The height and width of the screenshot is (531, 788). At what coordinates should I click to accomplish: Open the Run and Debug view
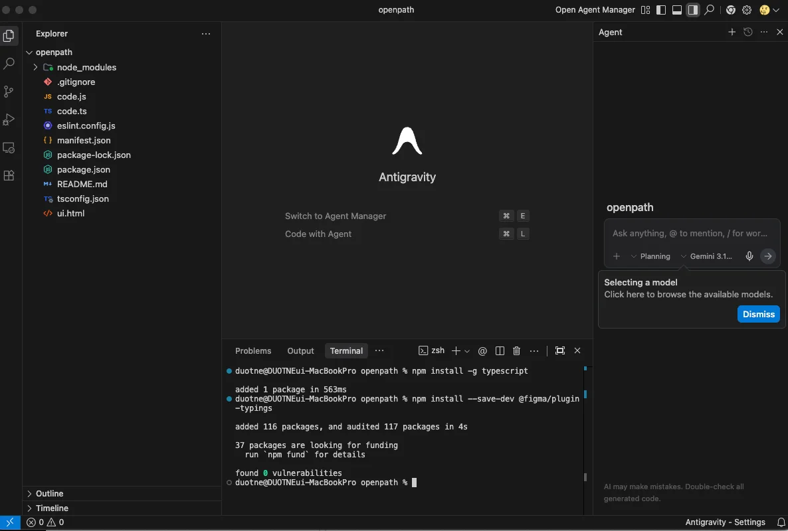[x=9, y=119]
